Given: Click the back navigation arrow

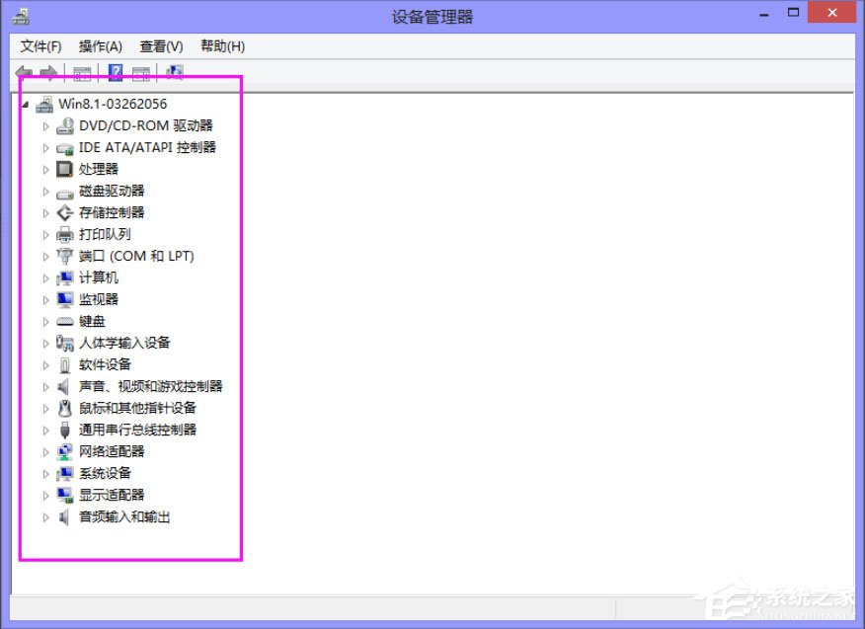Looking at the screenshot, I should pyautogui.click(x=22, y=71).
